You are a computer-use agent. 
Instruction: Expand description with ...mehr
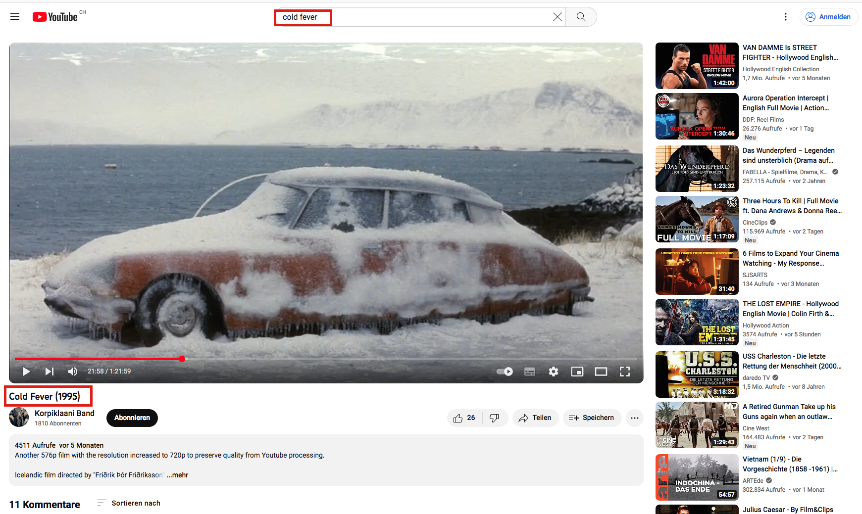[x=178, y=475]
